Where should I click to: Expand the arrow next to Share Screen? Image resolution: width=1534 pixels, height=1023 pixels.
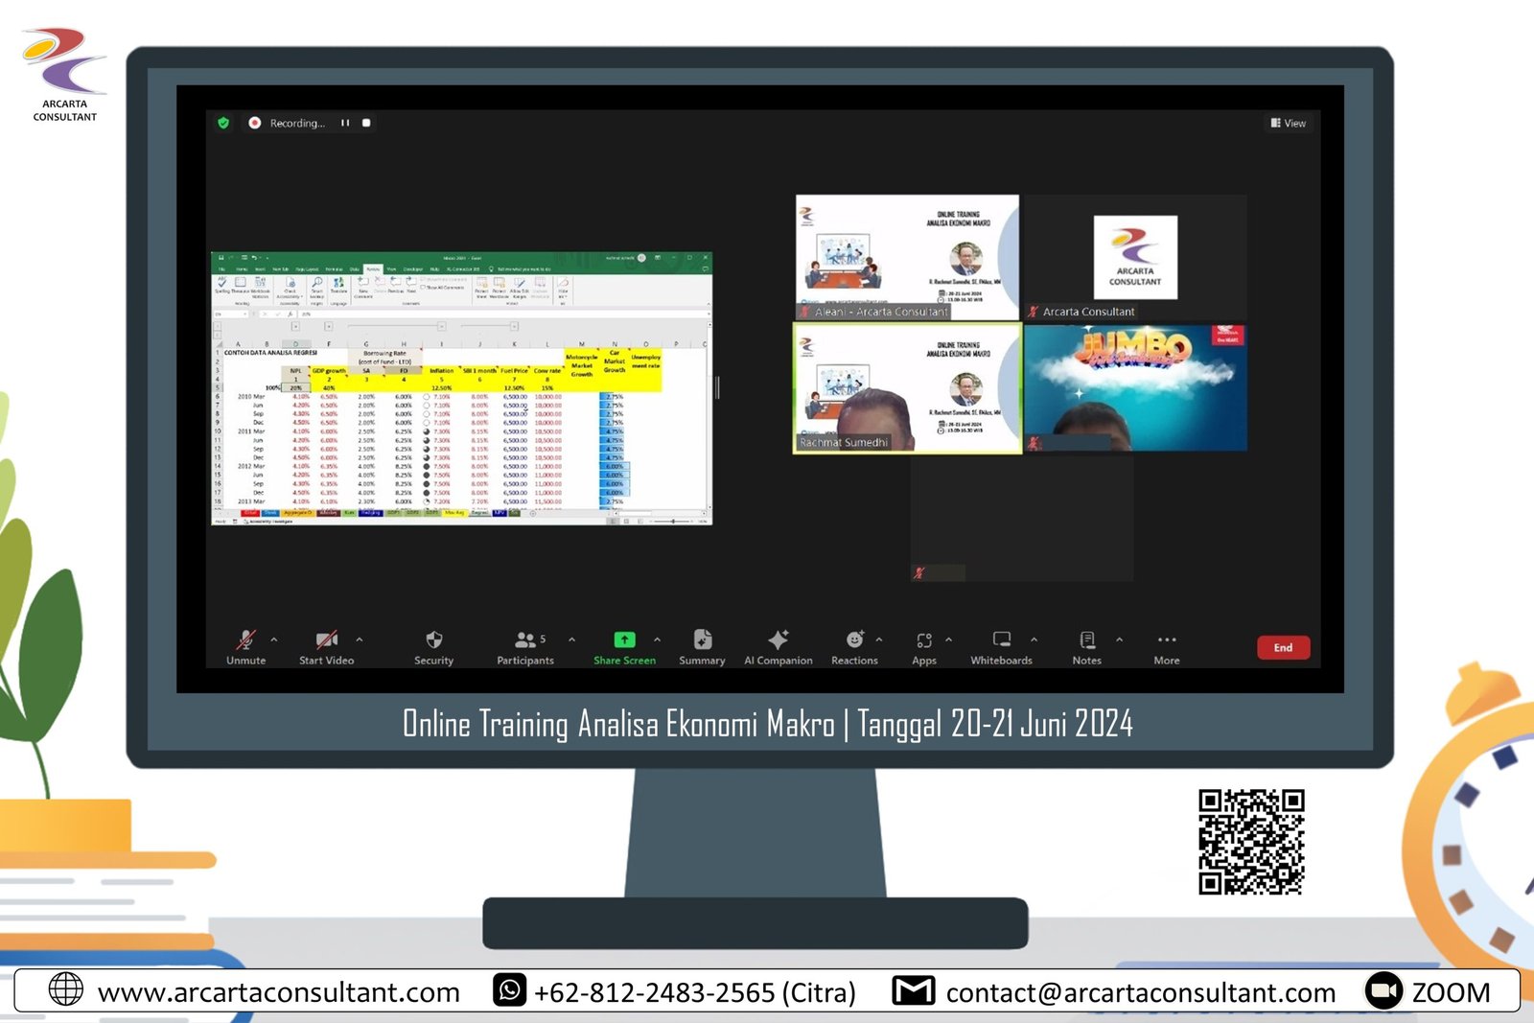[x=657, y=639]
